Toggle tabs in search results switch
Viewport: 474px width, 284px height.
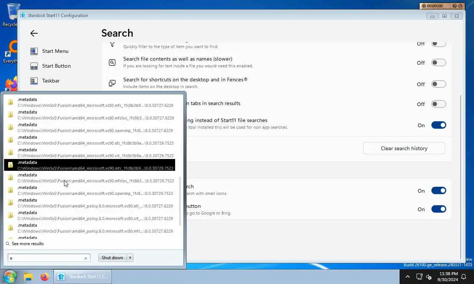click(x=438, y=104)
